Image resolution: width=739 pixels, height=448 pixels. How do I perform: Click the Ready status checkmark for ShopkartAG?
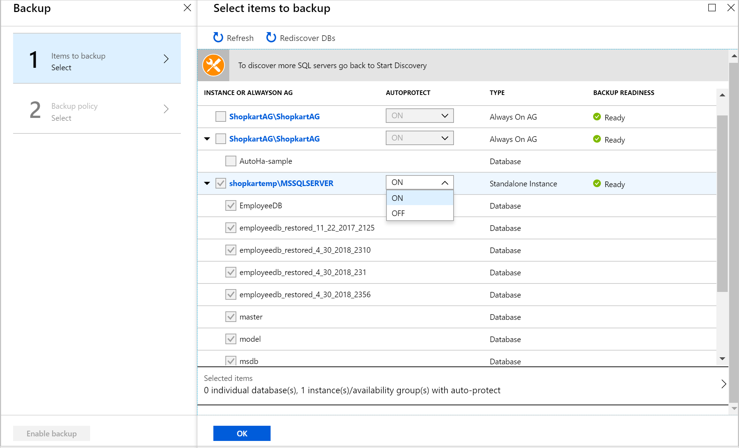coord(597,117)
